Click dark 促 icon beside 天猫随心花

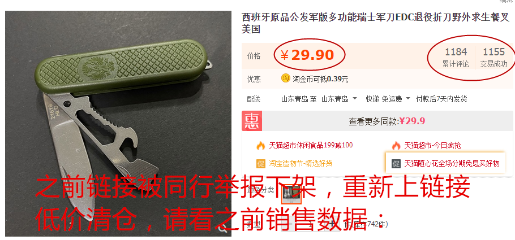tap(396, 163)
